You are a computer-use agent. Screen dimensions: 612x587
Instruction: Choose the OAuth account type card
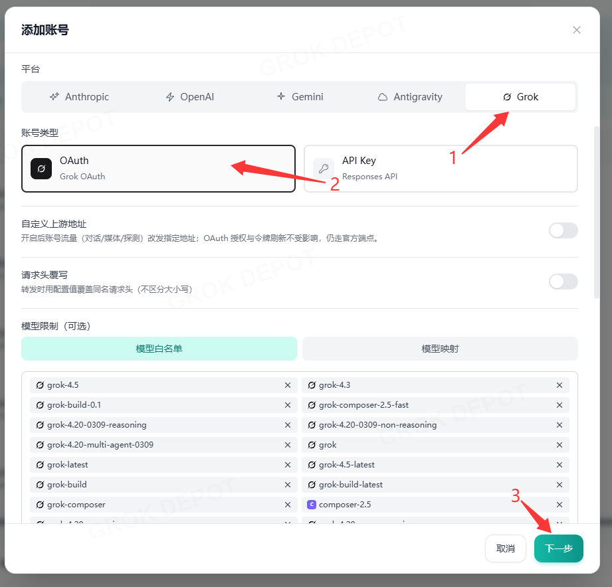[x=158, y=169]
